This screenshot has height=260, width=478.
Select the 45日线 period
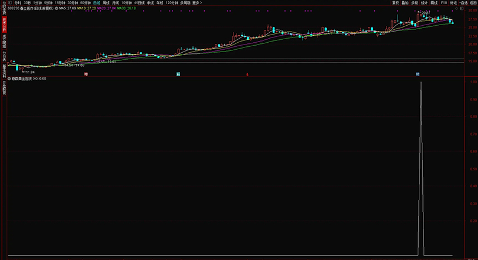click(x=140, y=3)
